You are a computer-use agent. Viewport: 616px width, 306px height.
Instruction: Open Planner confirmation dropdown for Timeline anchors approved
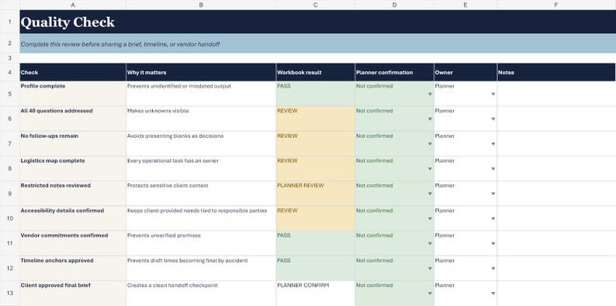[x=430, y=268]
